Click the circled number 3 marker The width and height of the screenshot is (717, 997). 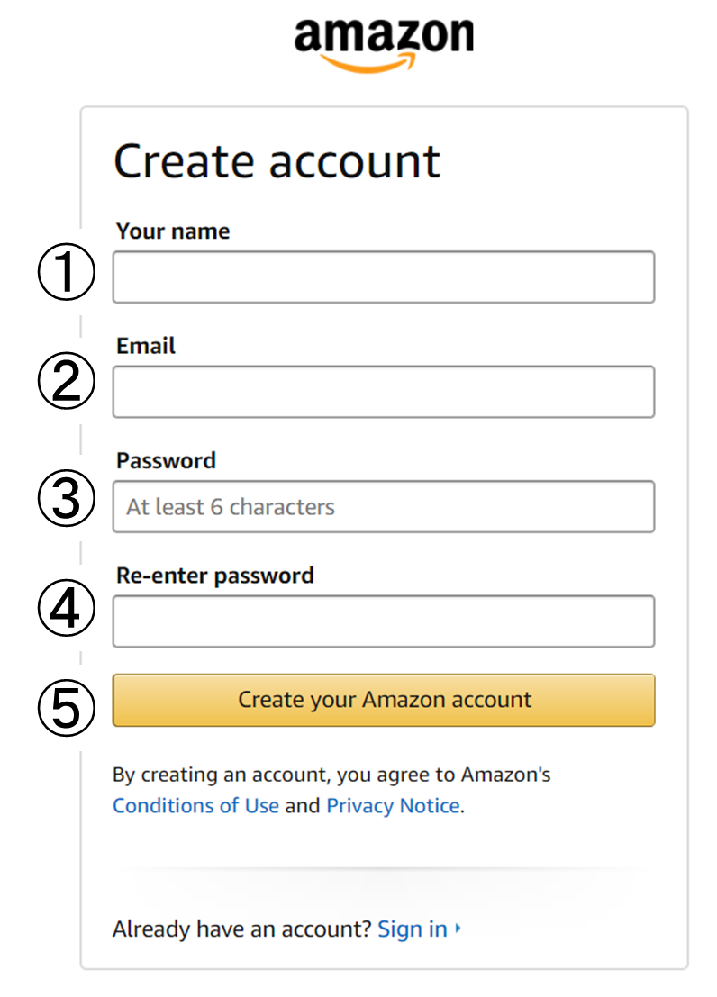coord(66,498)
